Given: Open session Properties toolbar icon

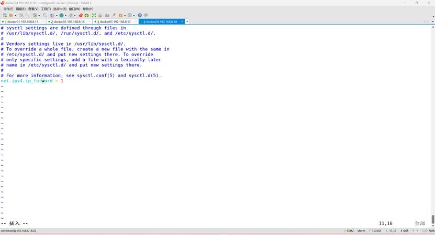Looking at the screenshot, I should click(35, 15).
